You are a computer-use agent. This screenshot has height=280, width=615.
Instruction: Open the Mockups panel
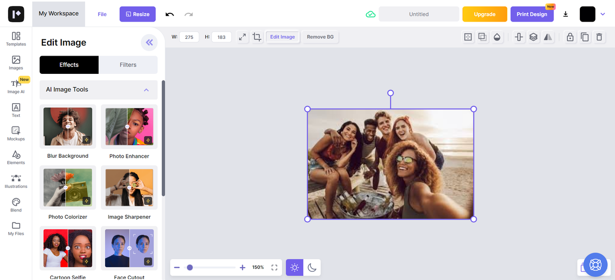[x=16, y=134]
